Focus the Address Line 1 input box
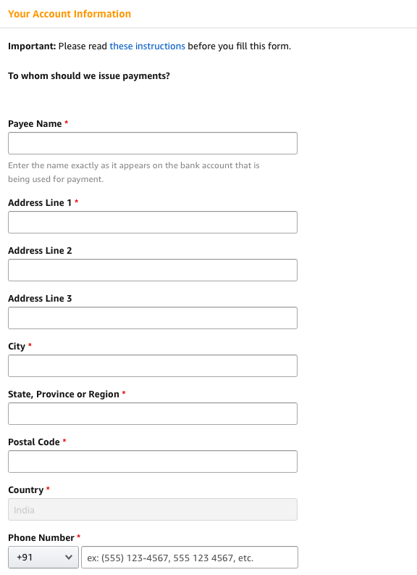Viewport: 417px width, 575px height. click(x=153, y=222)
